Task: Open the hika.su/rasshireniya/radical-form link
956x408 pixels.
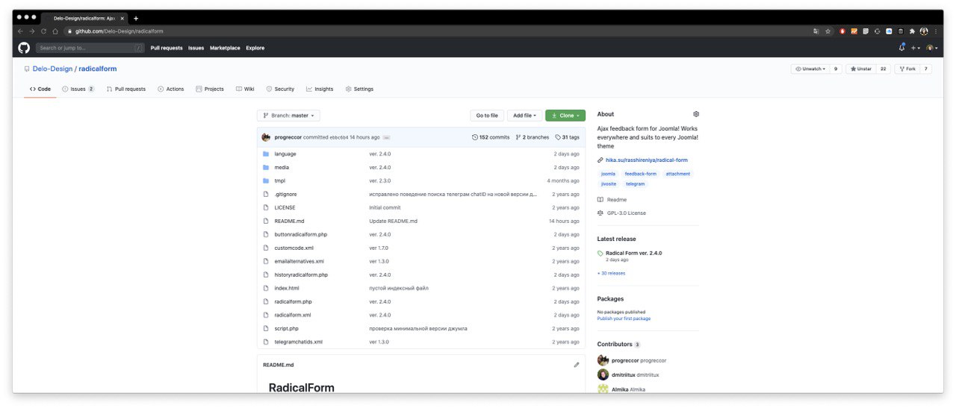Action: (x=647, y=160)
